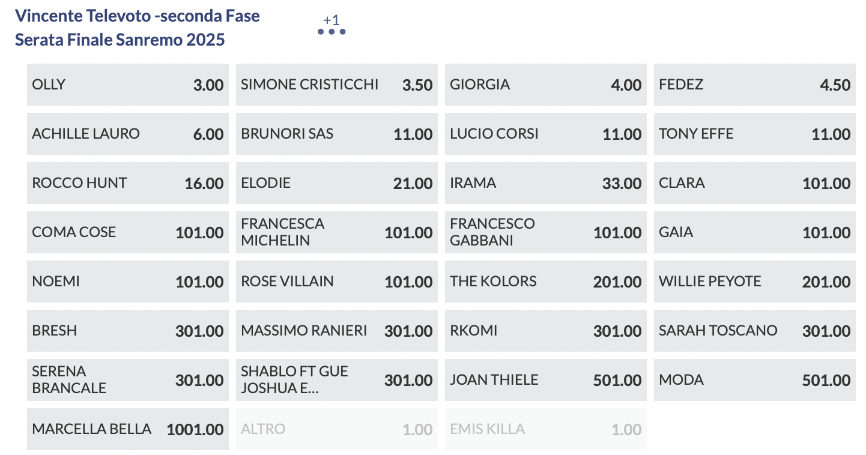This screenshot has width=866, height=455.
Task: Select Achille Lauro at 6.00
Action: [127, 134]
